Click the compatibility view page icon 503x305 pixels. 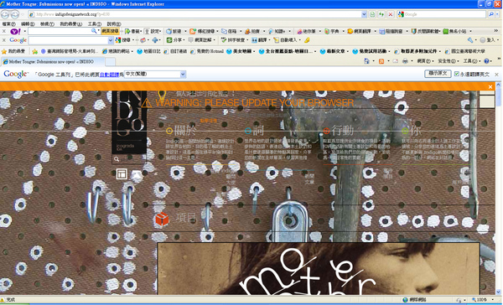372,14
